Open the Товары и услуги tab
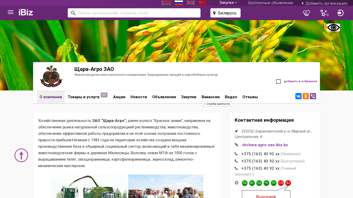This screenshot has width=353, height=198. 83,97
